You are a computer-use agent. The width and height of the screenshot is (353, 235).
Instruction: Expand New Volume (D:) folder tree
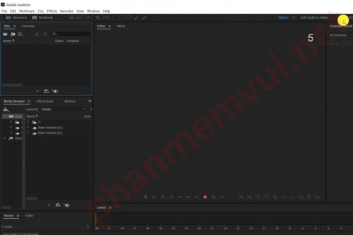pos(28,128)
